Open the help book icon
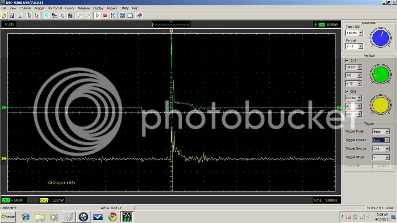This screenshot has height=223, width=397. 140,15
